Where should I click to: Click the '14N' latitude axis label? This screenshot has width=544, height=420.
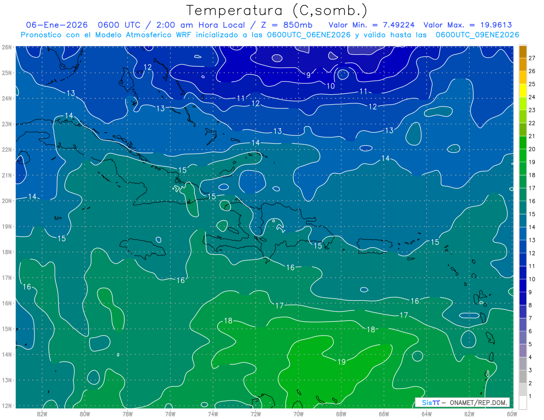7,354
